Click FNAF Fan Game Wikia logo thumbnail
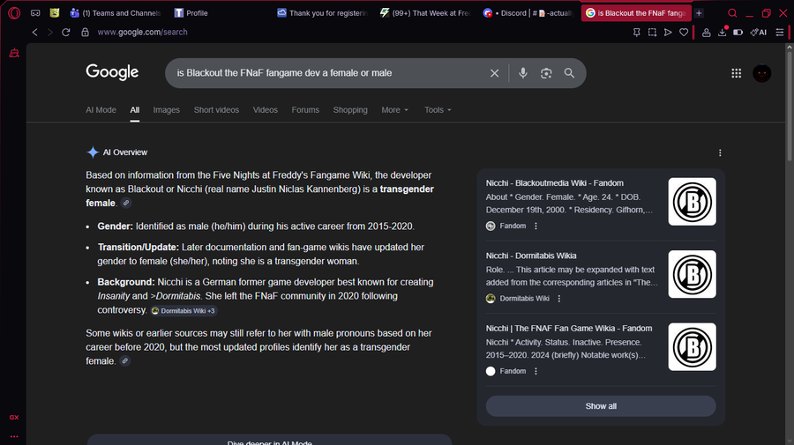Screen dimensions: 794x445 [692, 347]
